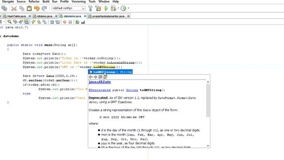Screen dimensions: 284x160
Task: Comment the selected lines
Action: pyautogui.click(x=77, y=22)
